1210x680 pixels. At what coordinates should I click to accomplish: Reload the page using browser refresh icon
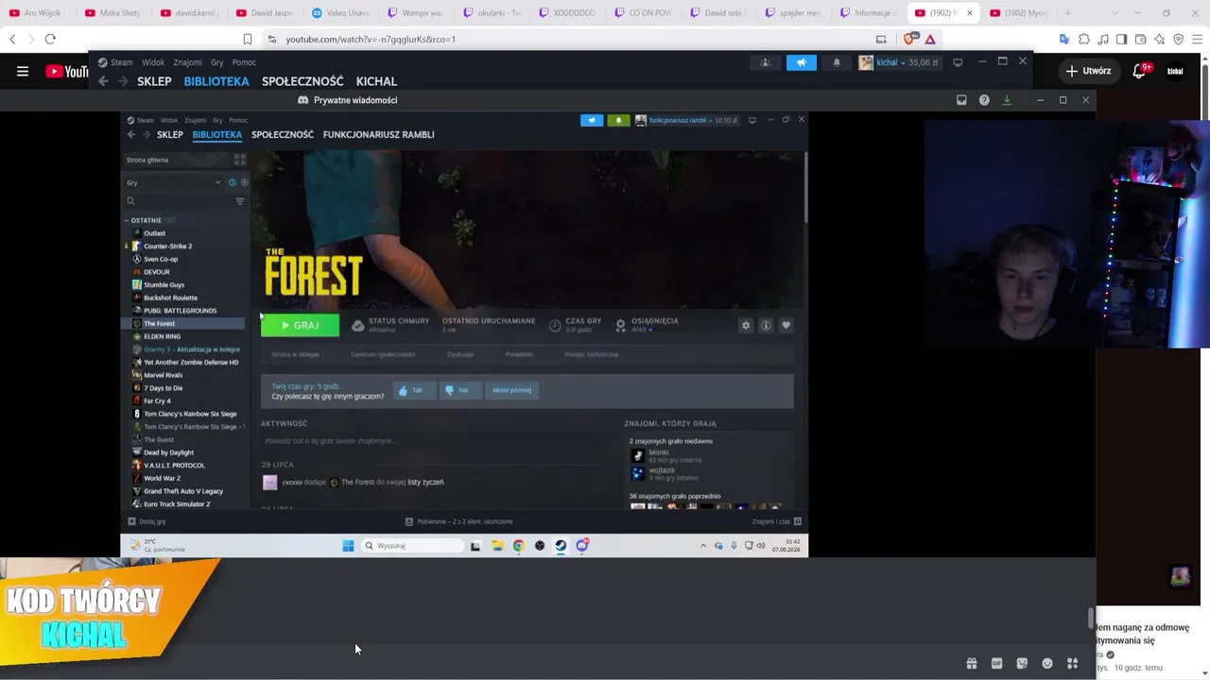pyautogui.click(x=50, y=39)
